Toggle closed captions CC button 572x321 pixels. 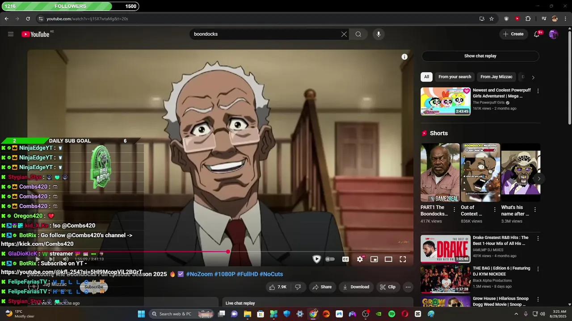pyautogui.click(x=345, y=259)
